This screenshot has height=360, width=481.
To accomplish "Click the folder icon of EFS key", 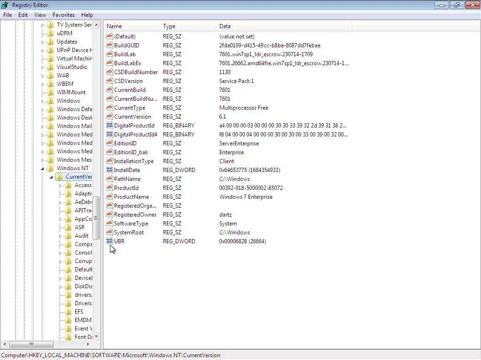I will click(x=69, y=312).
